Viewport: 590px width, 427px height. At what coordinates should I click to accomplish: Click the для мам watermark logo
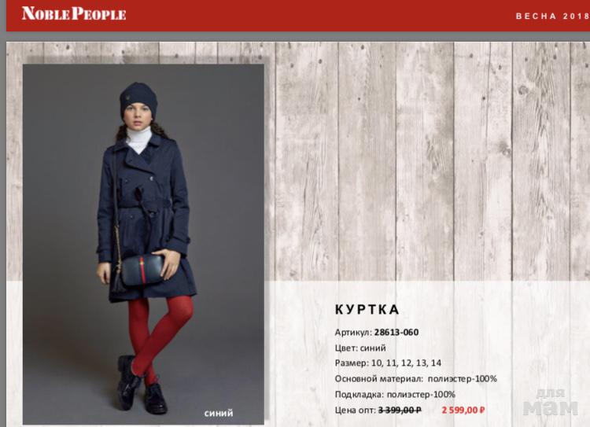pyautogui.click(x=550, y=403)
